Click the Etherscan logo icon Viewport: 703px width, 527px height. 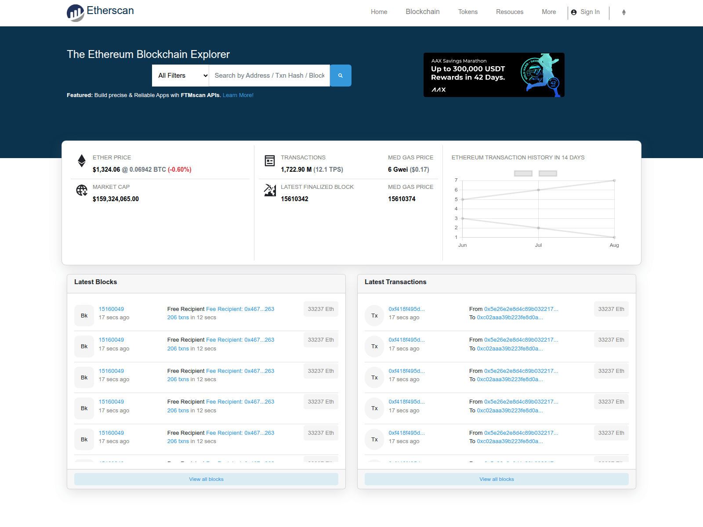pos(75,13)
